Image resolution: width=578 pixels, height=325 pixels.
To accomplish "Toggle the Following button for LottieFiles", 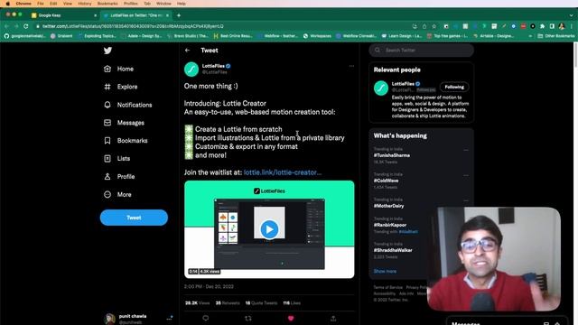I will coord(454,87).
